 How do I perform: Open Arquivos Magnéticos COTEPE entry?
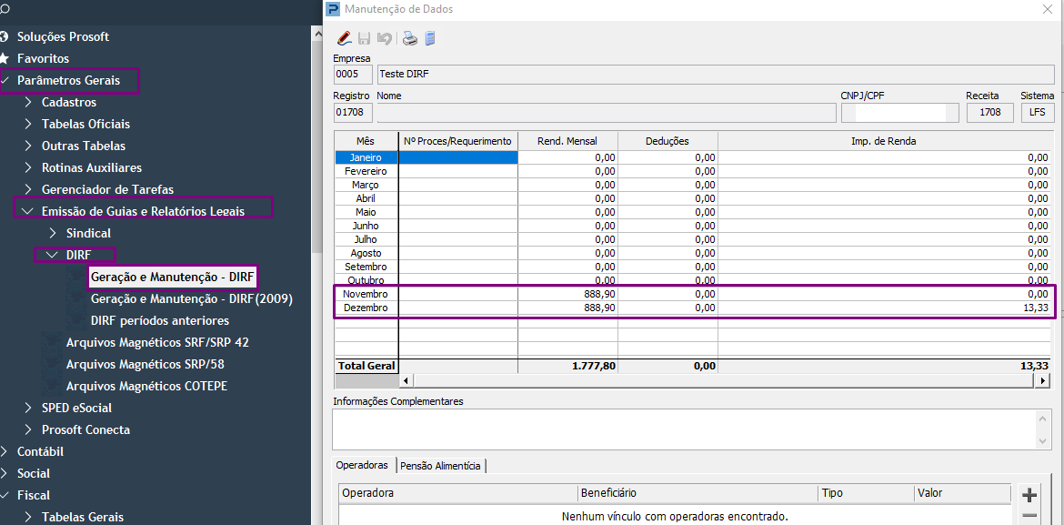(146, 387)
